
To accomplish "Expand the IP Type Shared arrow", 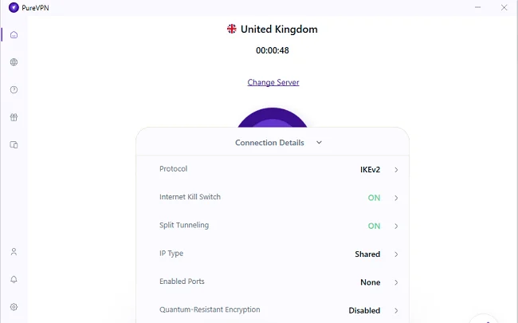I will click(396, 254).
